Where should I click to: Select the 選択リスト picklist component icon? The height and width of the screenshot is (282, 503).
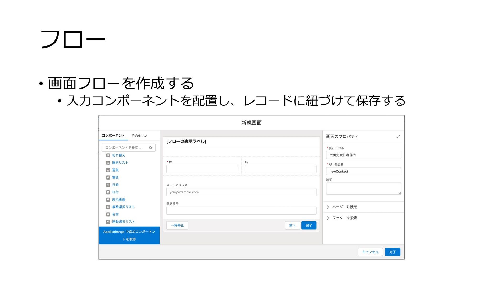pos(108,163)
